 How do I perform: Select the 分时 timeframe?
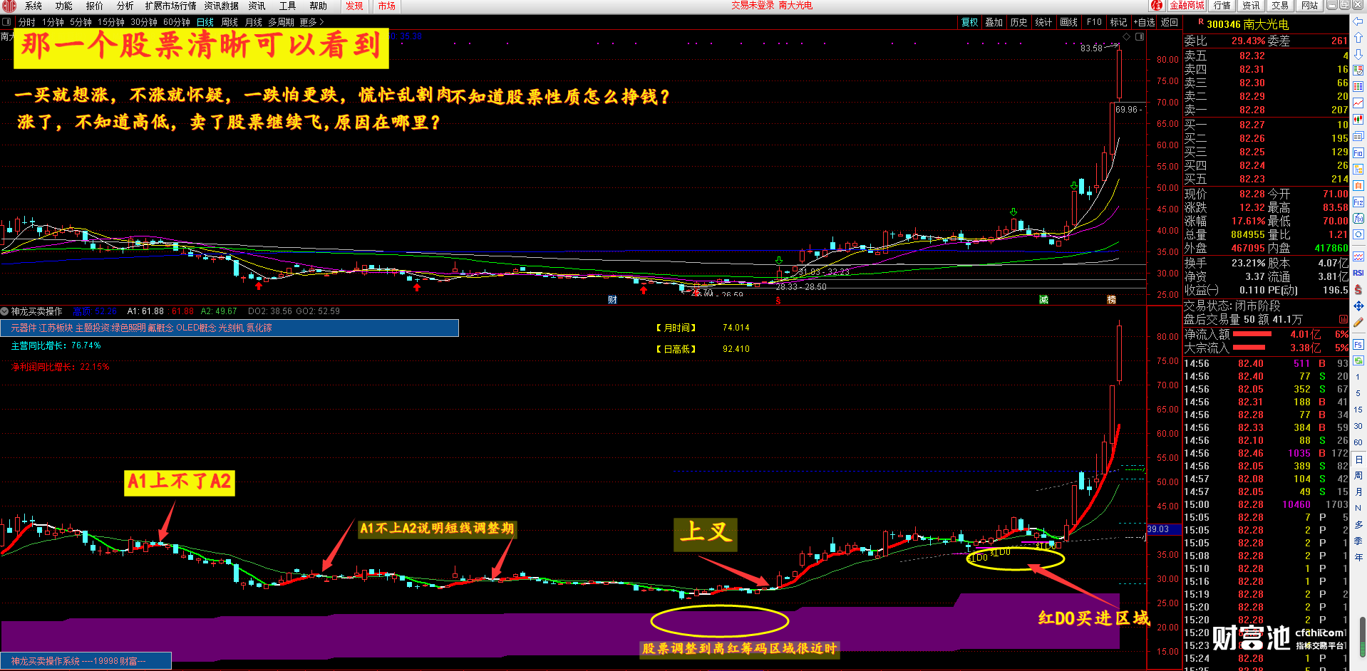pos(26,22)
